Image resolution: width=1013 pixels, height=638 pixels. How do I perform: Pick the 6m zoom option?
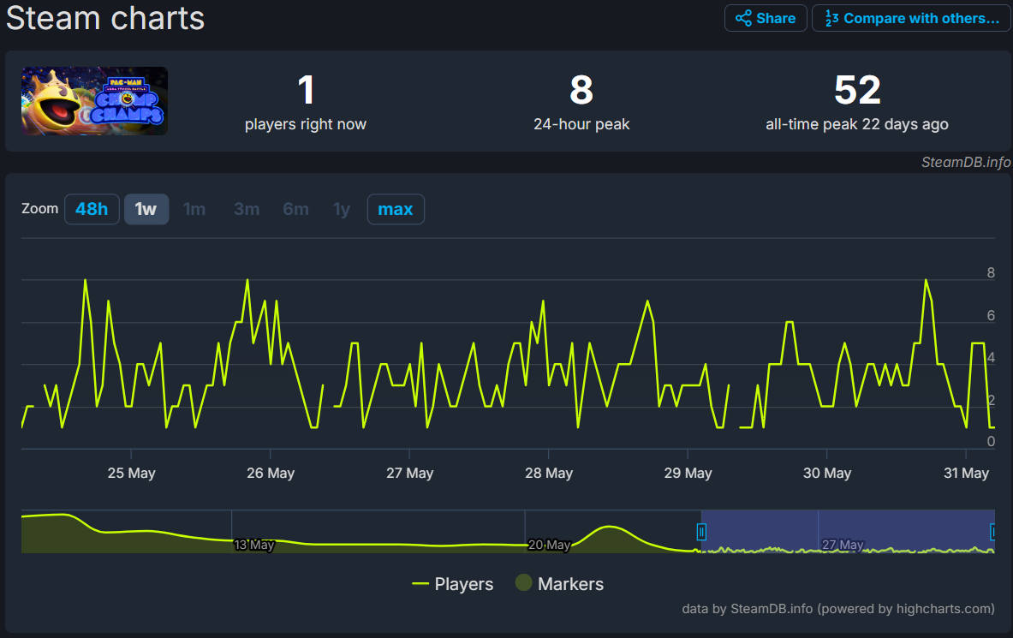coord(295,209)
